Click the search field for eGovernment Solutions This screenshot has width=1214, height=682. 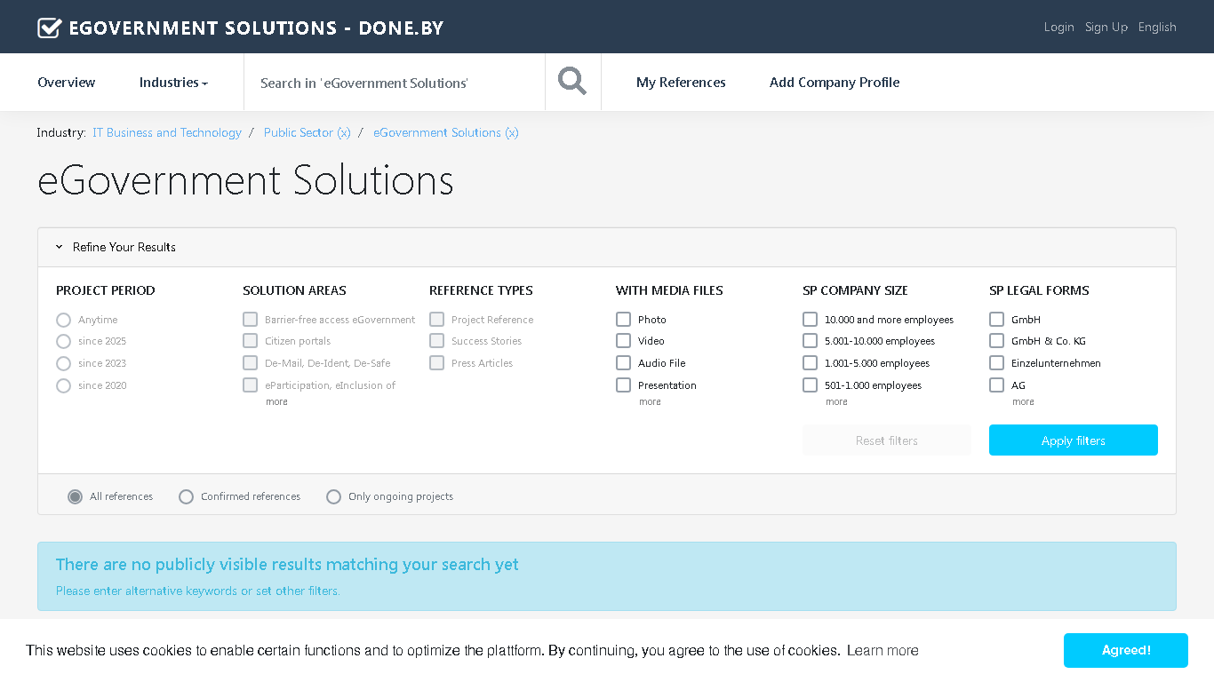pyautogui.click(x=395, y=83)
